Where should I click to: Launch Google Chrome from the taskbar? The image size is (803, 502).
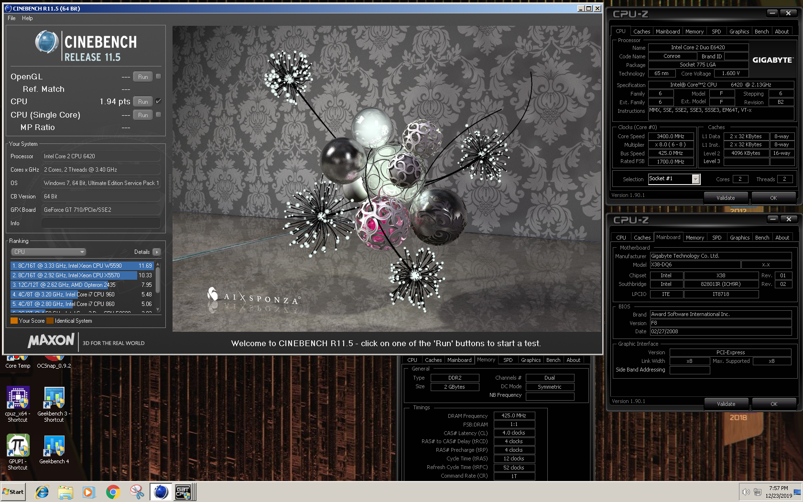coord(113,491)
